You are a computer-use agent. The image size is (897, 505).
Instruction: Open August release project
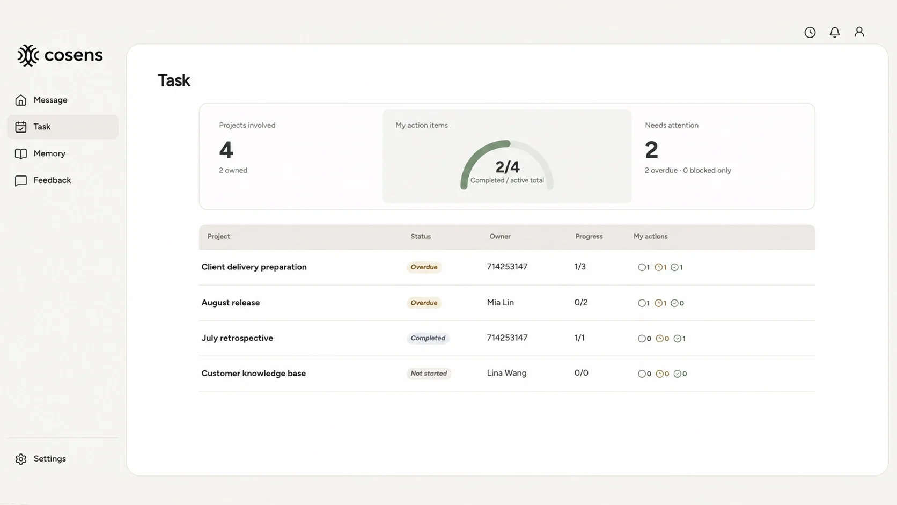click(230, 303)
